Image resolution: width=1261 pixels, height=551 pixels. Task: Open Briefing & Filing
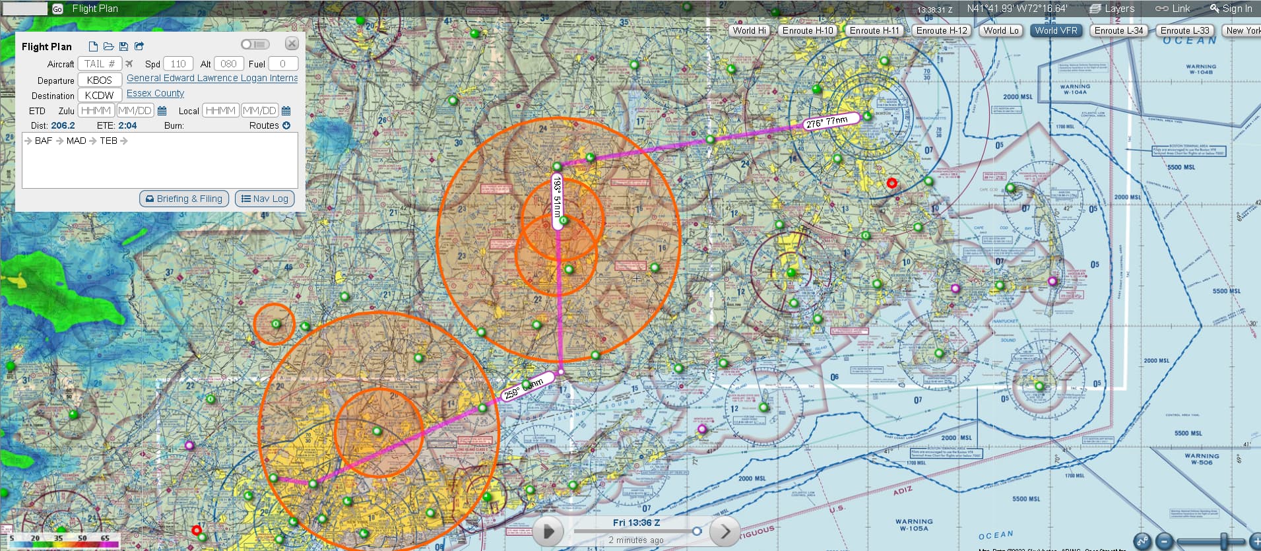pyautogui.click(x=184, y=199)
